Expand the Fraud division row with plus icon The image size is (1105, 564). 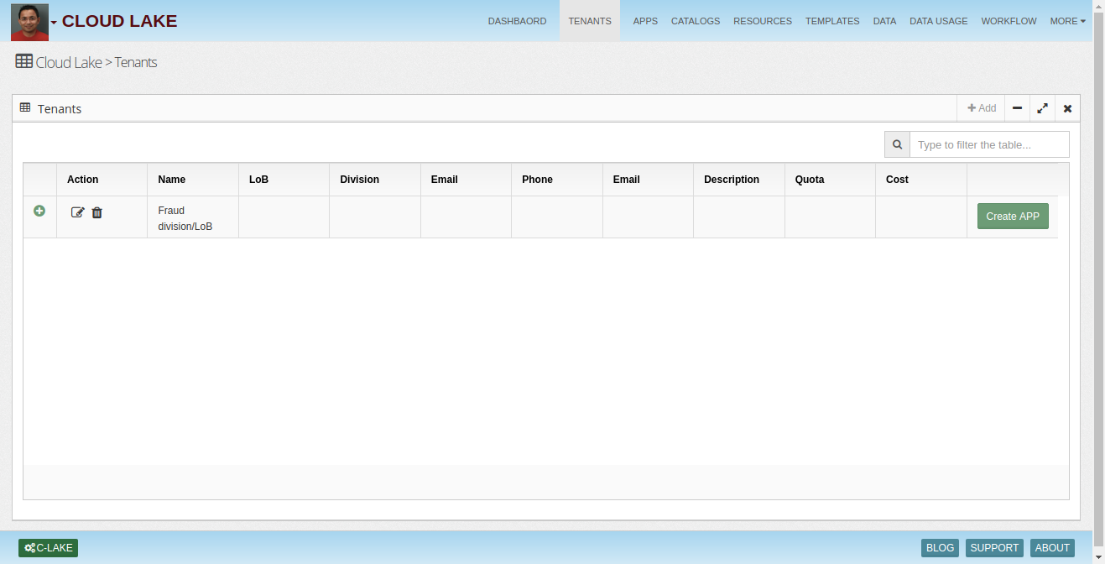[39, 211]
